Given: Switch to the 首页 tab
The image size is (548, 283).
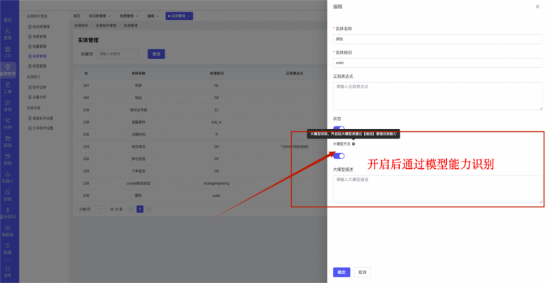Looking at the screenshot, I should (77, 15).
